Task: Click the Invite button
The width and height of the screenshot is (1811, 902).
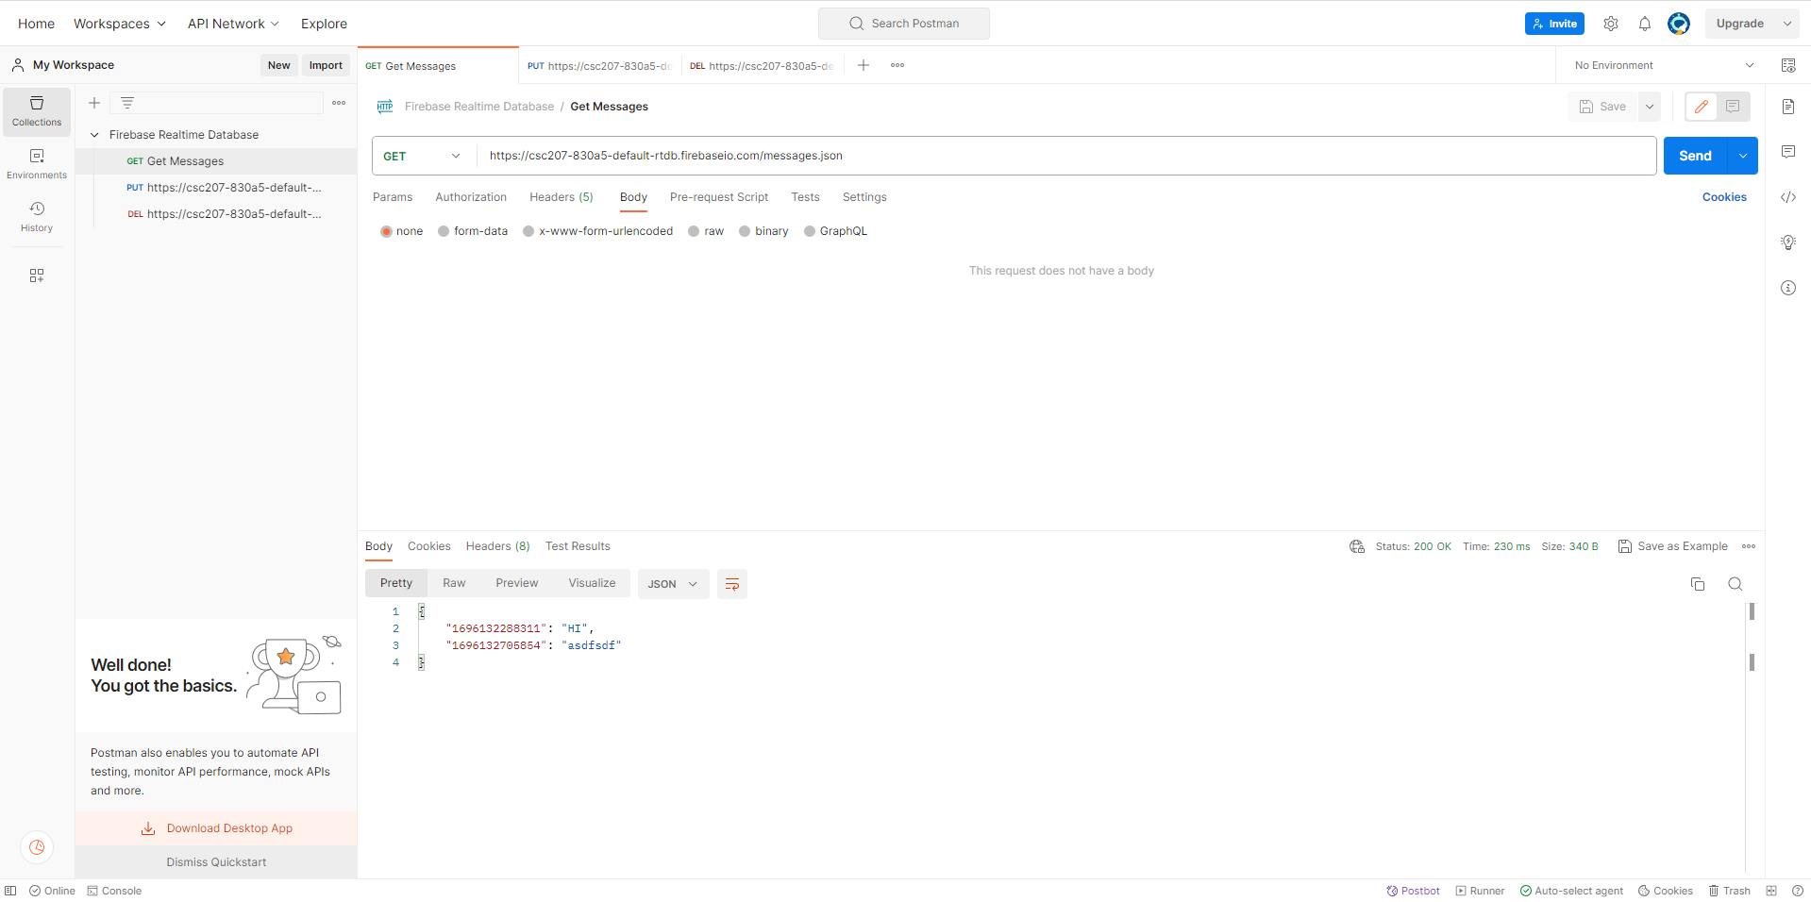Action: [1554, 24]
